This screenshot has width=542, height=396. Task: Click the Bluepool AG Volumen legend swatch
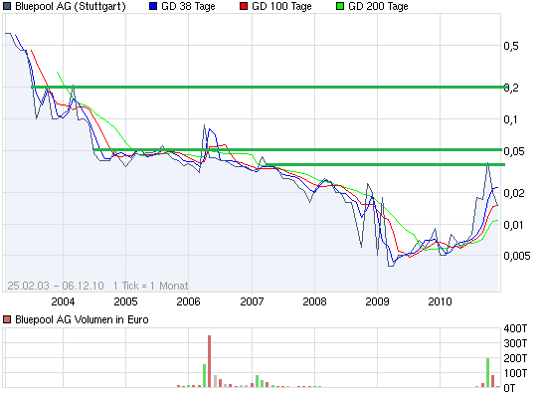[x=7, y=319]
